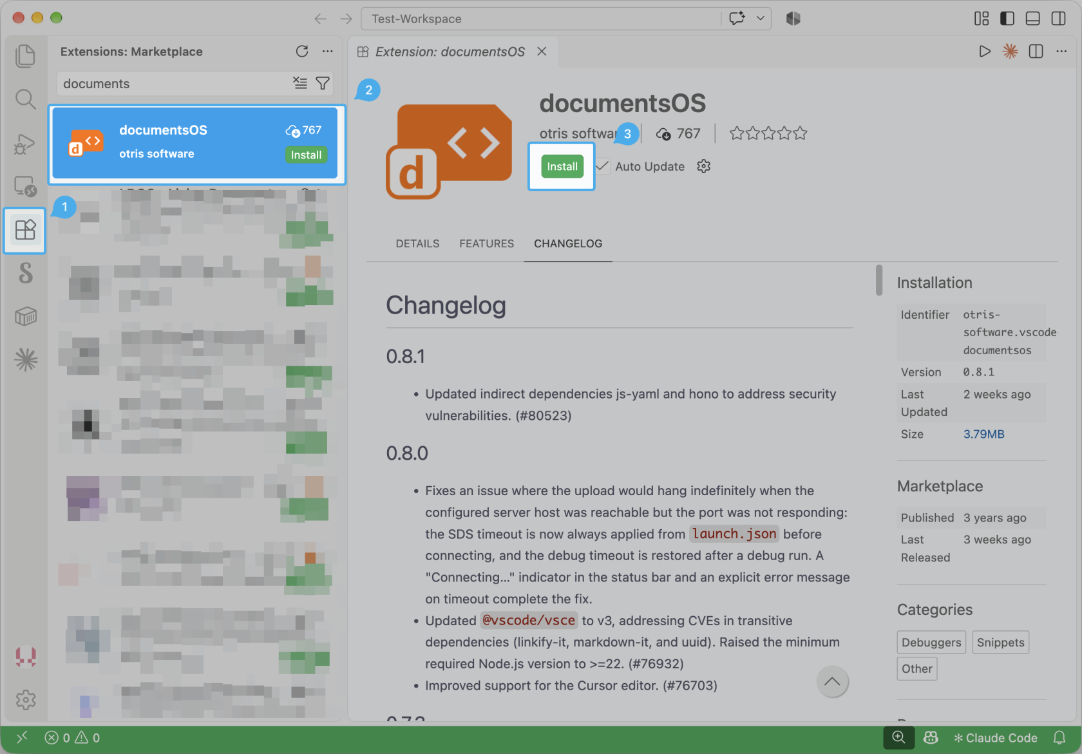Select the Snippets category tag
Screen dimensions: 1082x754
1000,642
